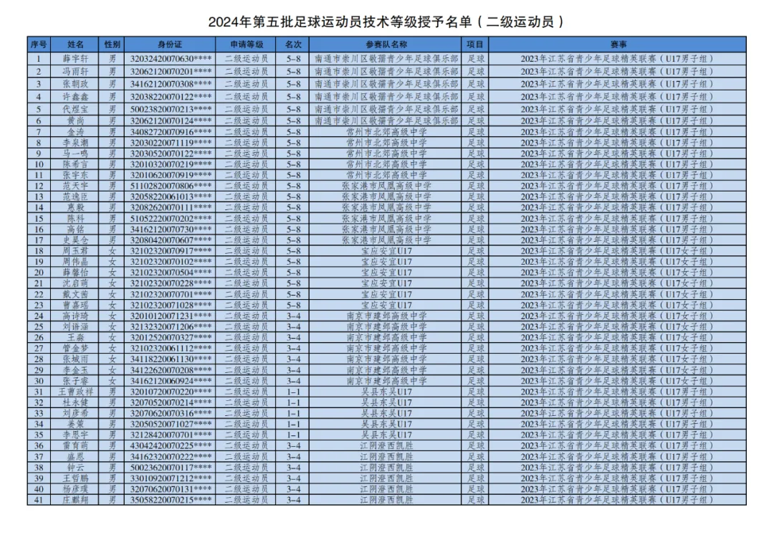Select the name cell 马一鸣
The width and height of the screenshot is (774, 548).
pos(75,153)
